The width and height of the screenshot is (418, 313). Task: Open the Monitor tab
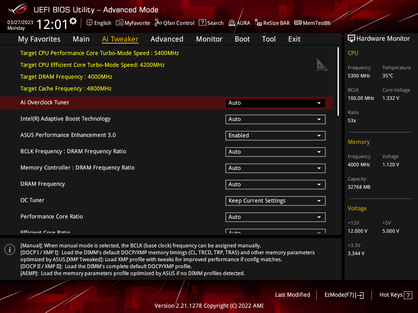click(209, 39)
